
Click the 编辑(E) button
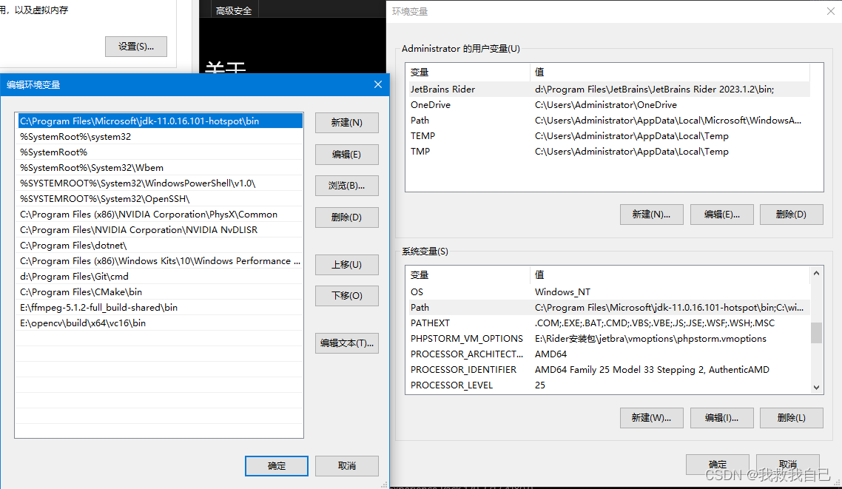click(x=346, y=154)
